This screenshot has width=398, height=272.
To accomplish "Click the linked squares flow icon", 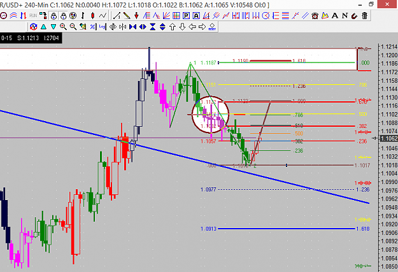I will [x=43, y=16].
